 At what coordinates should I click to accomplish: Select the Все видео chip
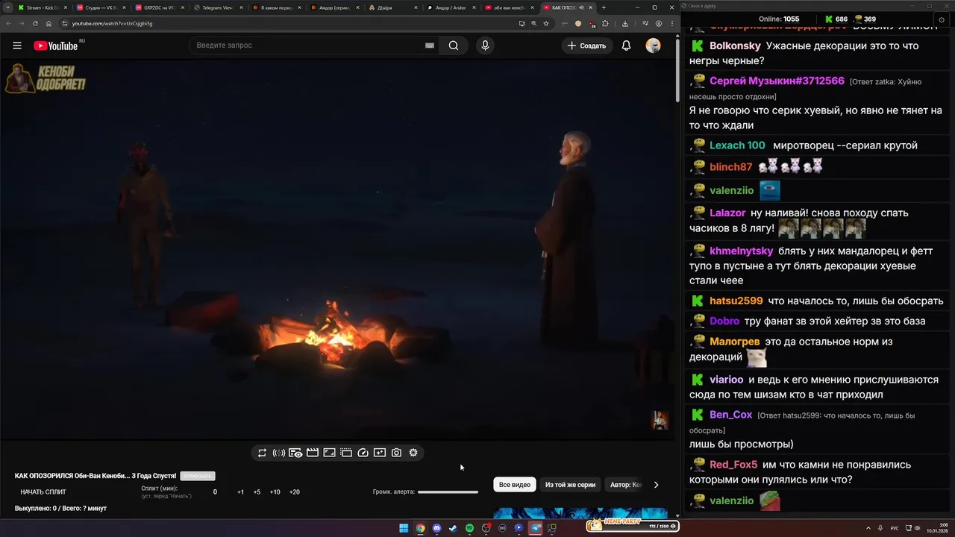tap(515, 485)
